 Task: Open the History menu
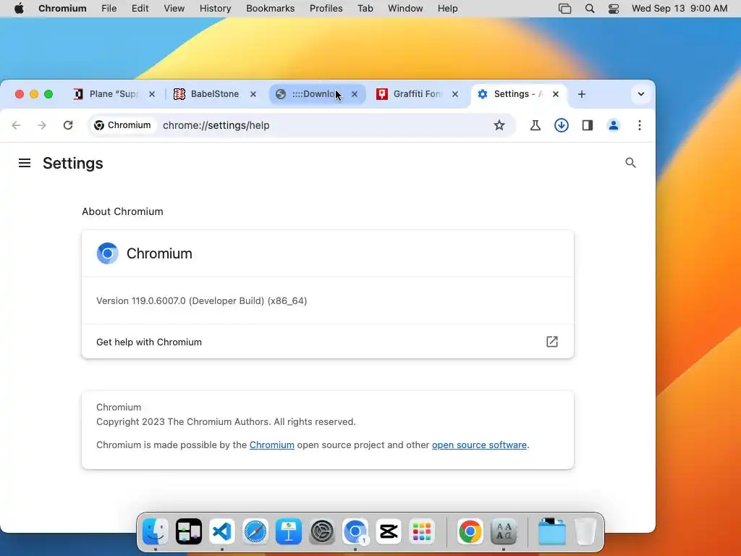point(215,9)
